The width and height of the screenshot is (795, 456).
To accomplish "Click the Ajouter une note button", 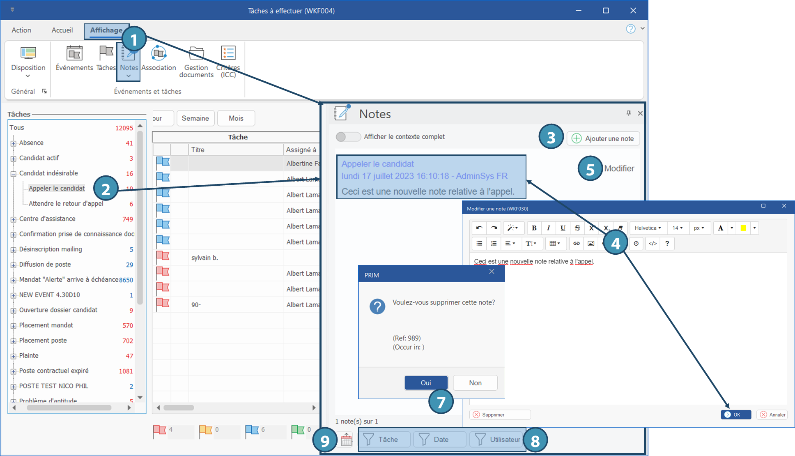I will tap(603, 138).
